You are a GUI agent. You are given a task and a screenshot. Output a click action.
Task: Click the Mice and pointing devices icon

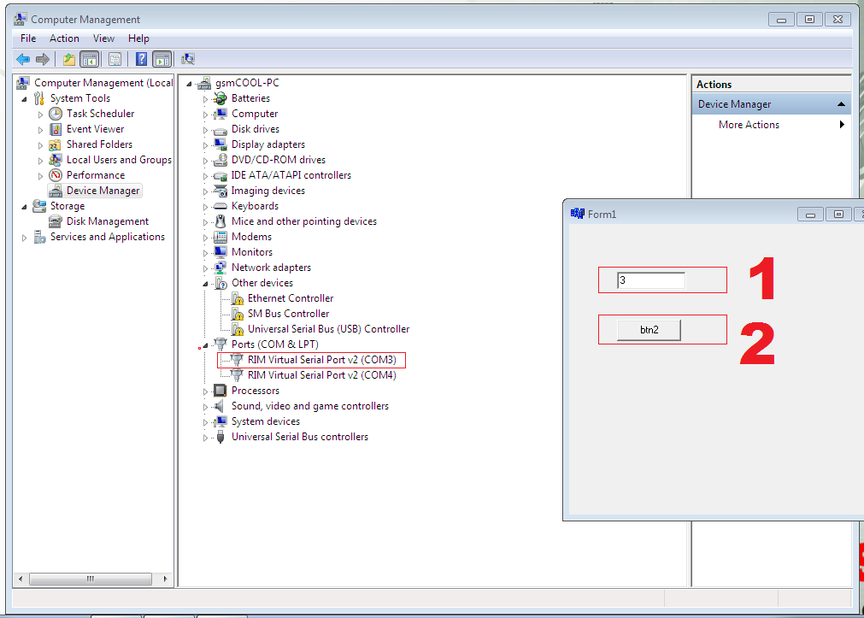click(x=220, y=221)
